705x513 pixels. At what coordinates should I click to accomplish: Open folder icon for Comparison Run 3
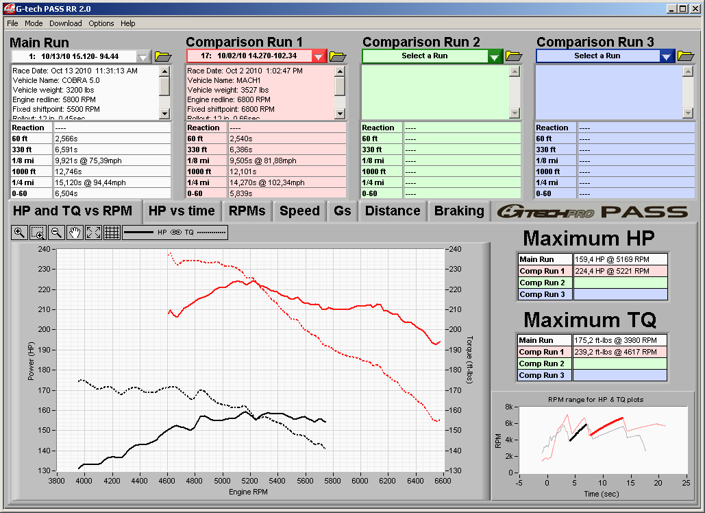coord(686,56)
